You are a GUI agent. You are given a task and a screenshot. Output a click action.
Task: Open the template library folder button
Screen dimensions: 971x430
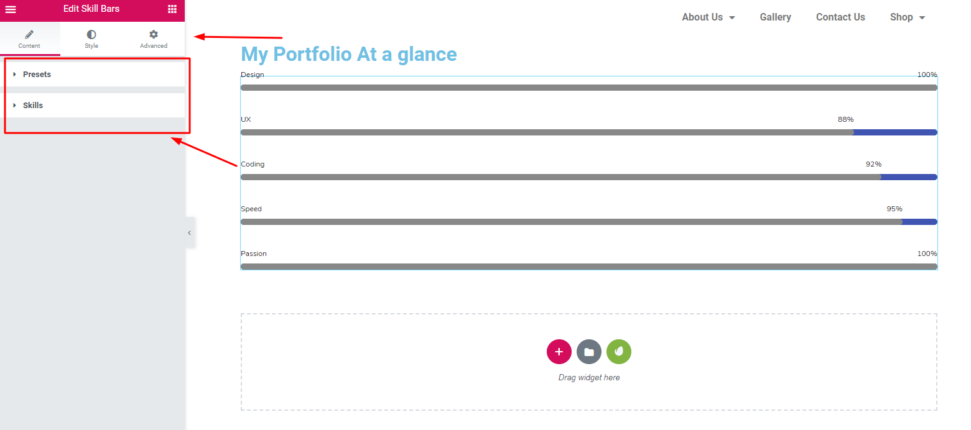[x=588, y=352]
